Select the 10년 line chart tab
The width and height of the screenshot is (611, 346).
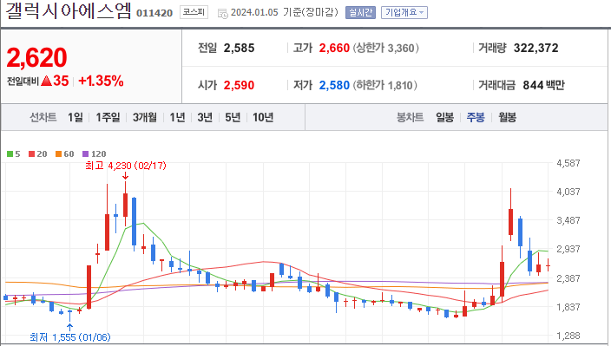(x=263, y=117)
